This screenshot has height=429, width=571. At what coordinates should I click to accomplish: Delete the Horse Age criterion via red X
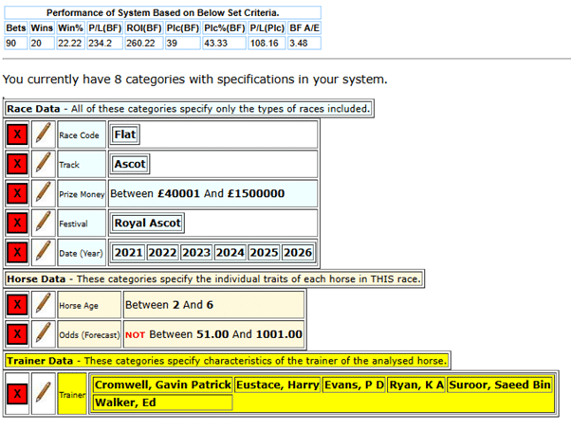(17, 305)
